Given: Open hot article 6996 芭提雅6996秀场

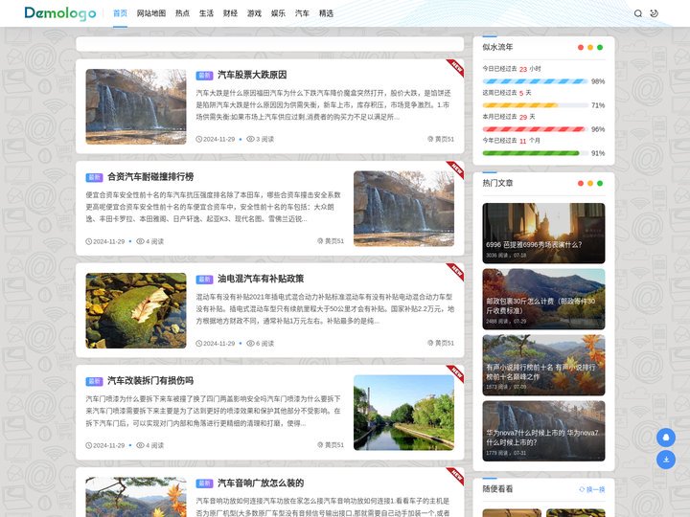Looking at the screenshot, I should (x=543, y=233).
